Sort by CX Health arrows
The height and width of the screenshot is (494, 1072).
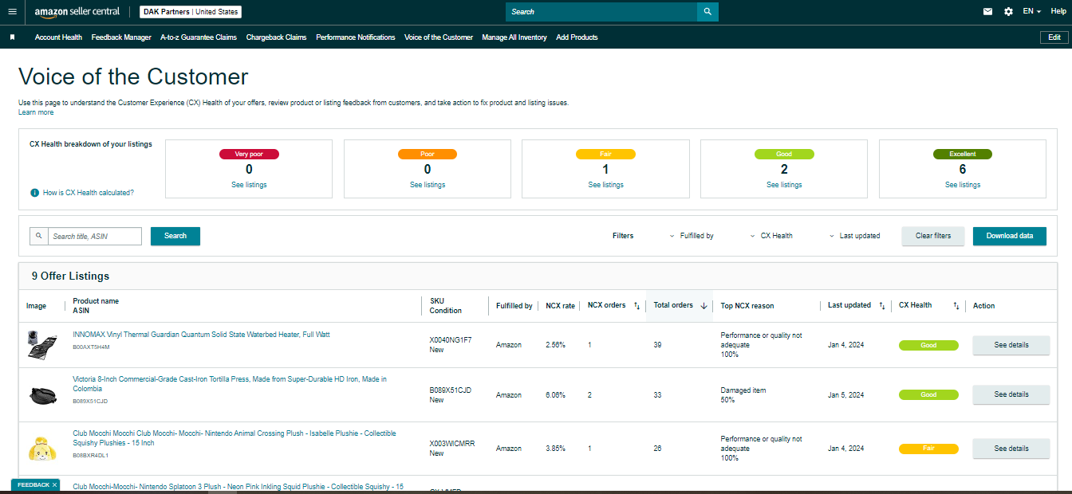coord(956,306)
